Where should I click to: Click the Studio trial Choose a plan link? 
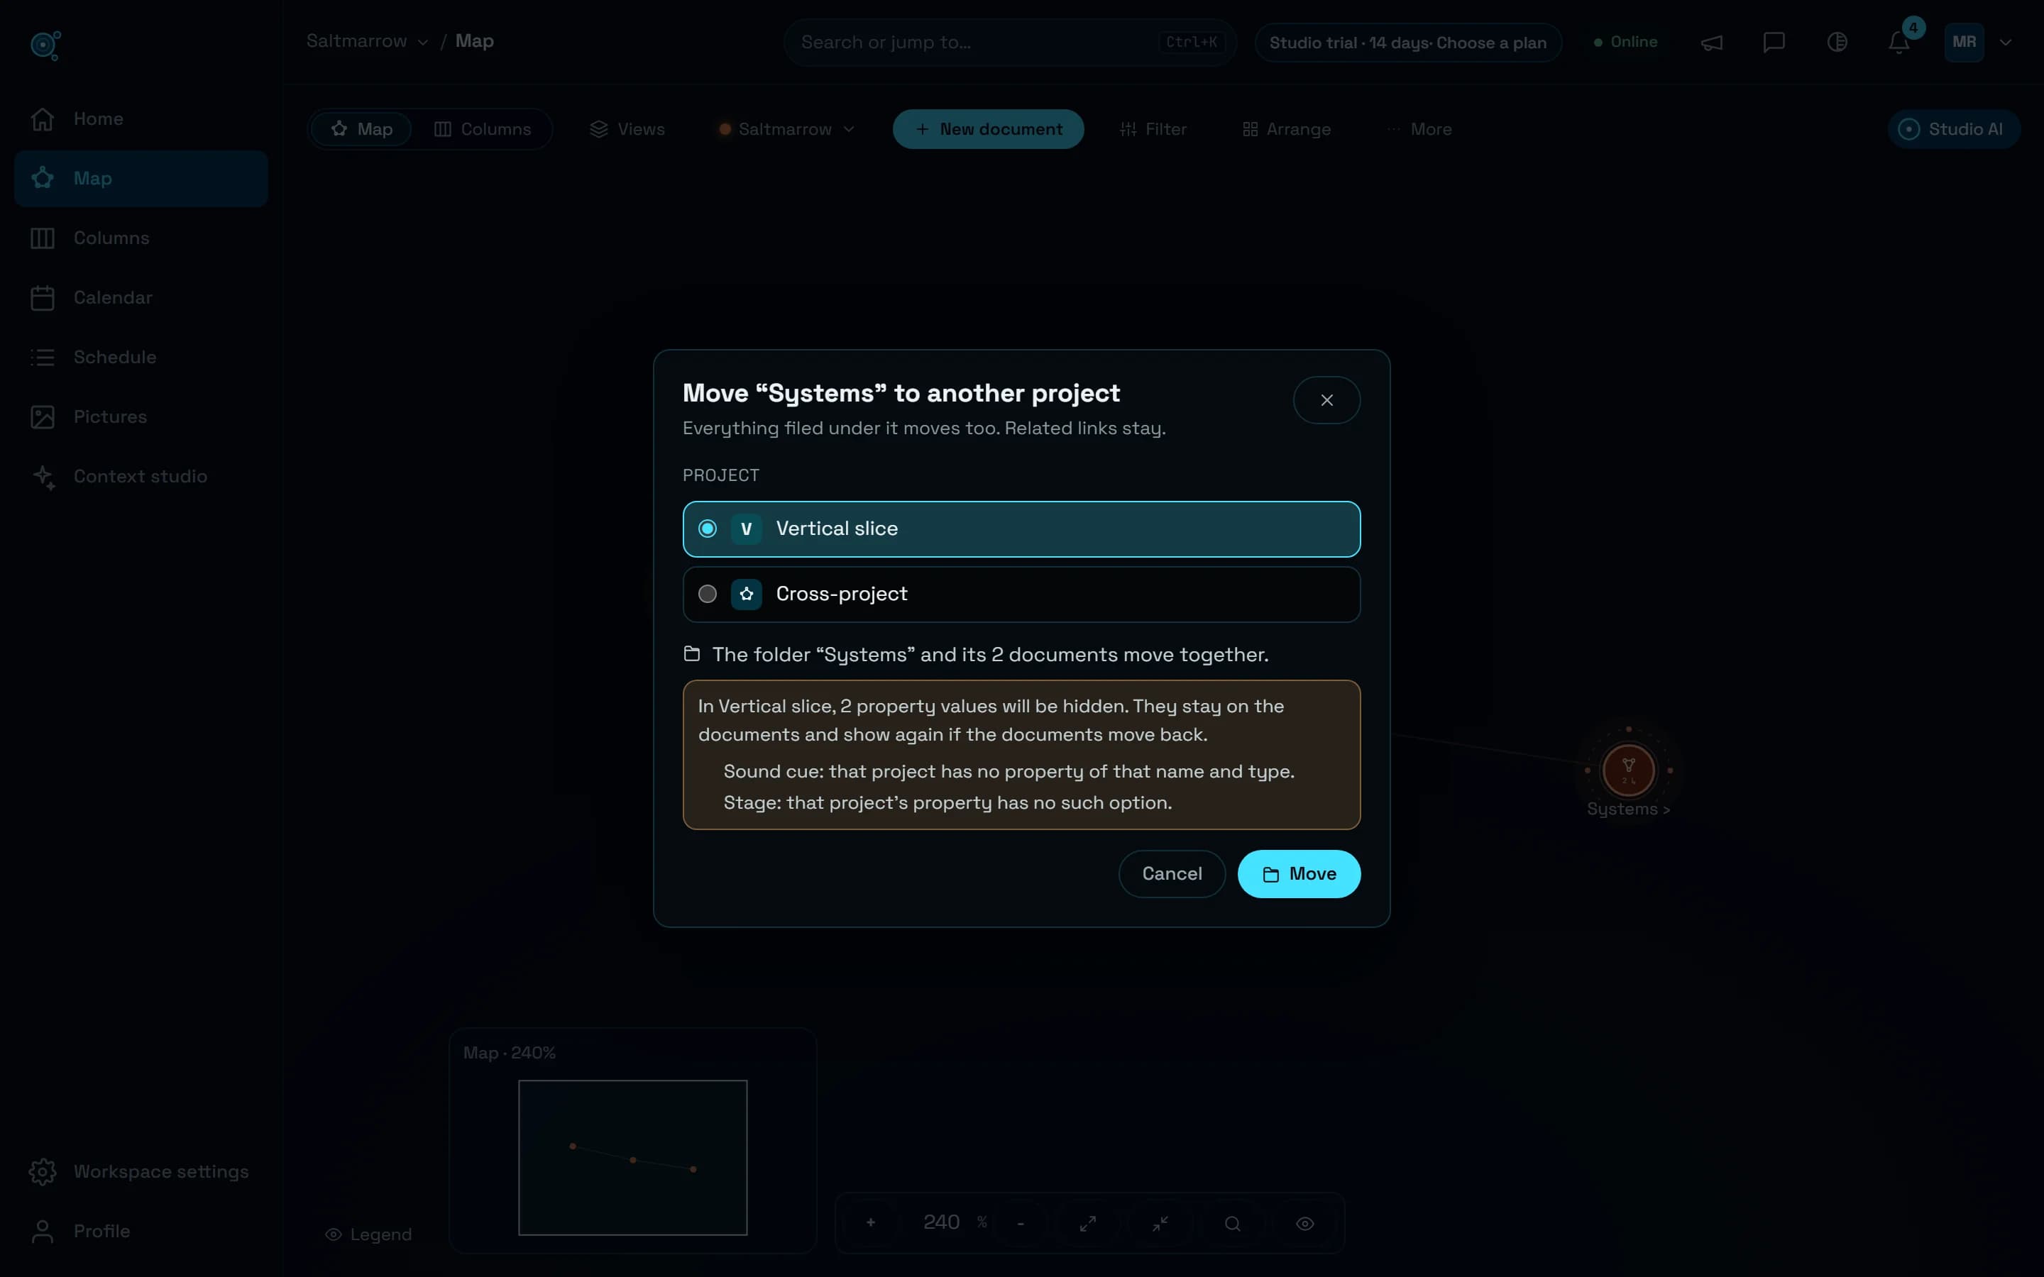click(x=1408, y=43)
